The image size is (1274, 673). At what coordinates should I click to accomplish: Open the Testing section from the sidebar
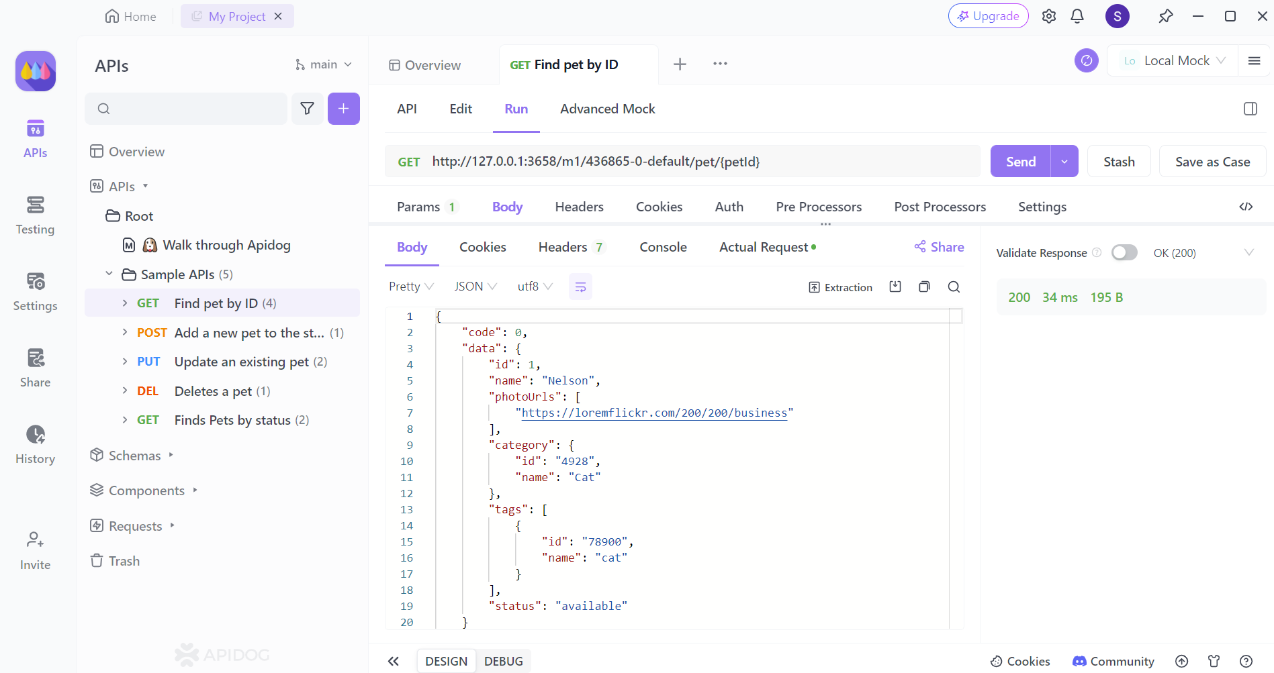(35, 215)
